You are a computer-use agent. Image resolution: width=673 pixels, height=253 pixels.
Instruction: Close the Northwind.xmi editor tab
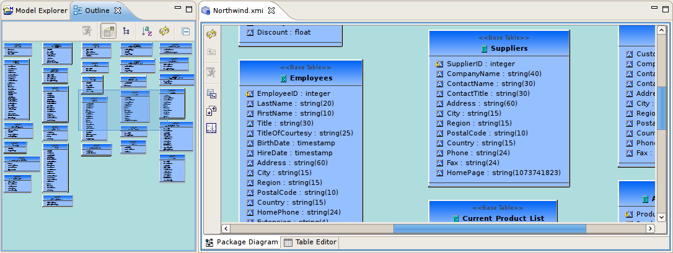[271, 11]
